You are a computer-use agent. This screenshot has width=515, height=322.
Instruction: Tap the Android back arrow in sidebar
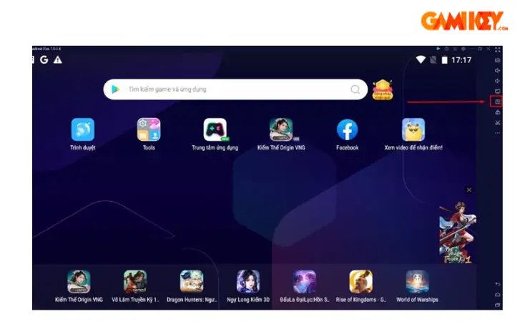tap(498, 284)
